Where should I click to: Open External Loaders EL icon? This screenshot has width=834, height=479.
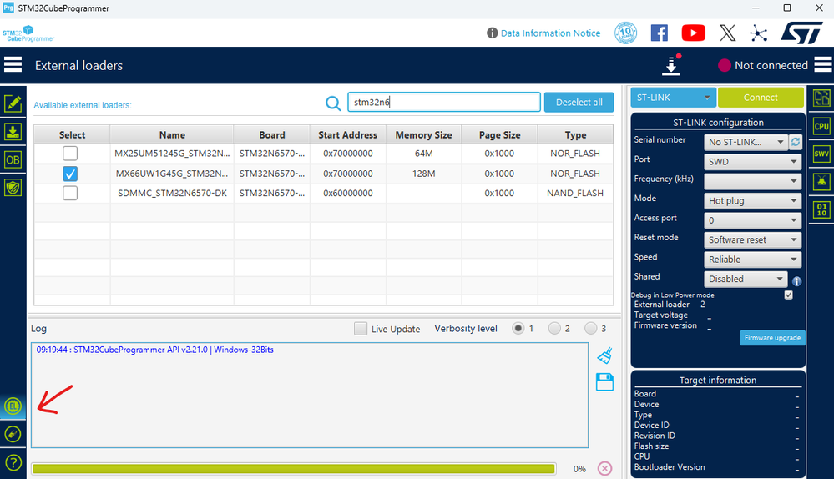coord(13,406)
